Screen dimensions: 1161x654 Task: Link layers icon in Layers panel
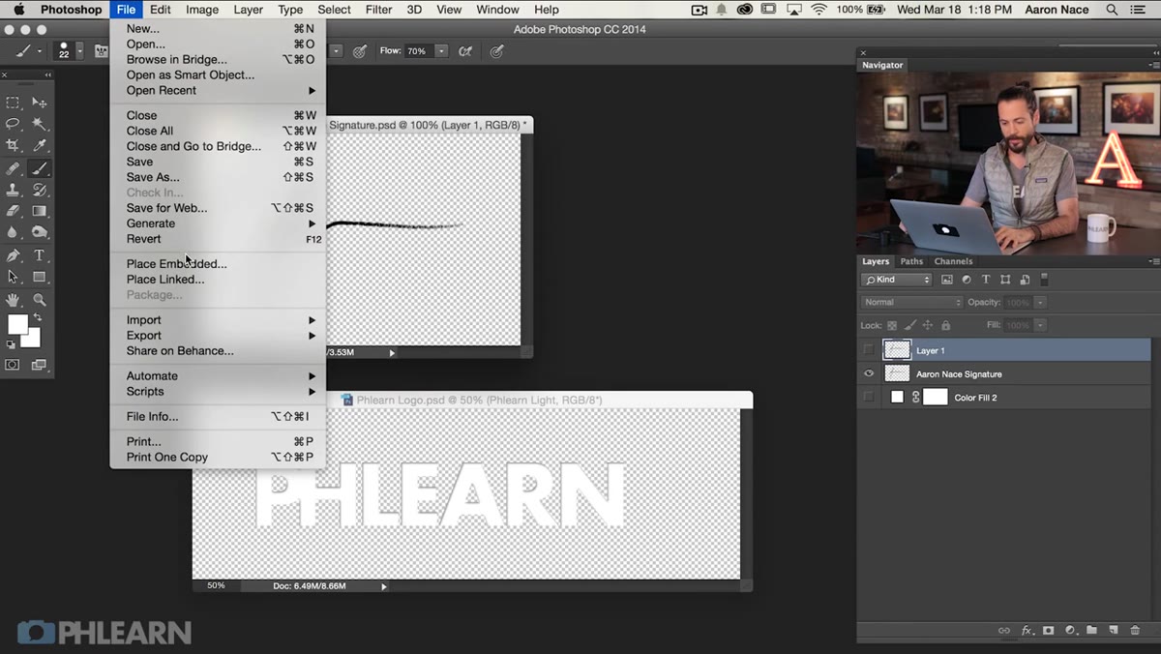click(1004, 630)
